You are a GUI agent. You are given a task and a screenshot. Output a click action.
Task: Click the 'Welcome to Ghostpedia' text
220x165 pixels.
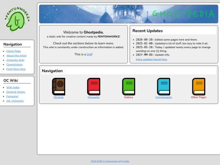click(x=84, y=32)
